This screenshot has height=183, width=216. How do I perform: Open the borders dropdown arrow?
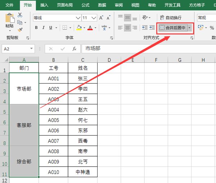70,28
